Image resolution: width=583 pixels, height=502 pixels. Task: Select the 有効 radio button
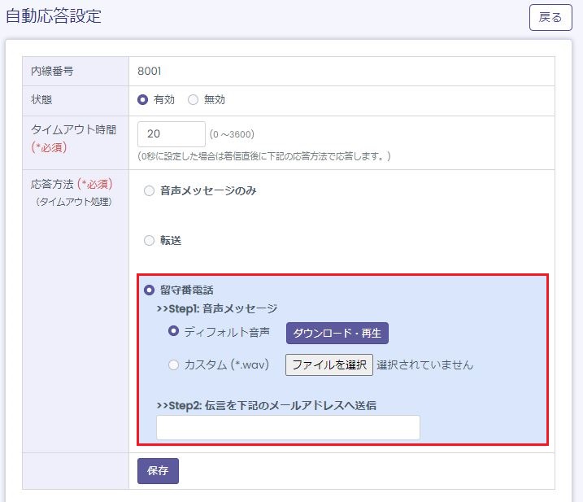coord(143,100)
